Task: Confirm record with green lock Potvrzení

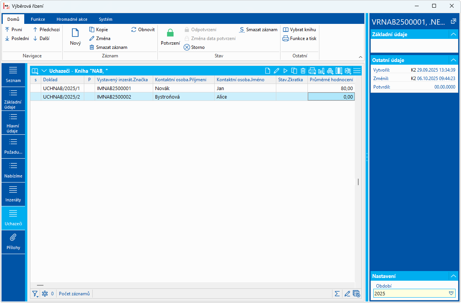Action: 170,37
